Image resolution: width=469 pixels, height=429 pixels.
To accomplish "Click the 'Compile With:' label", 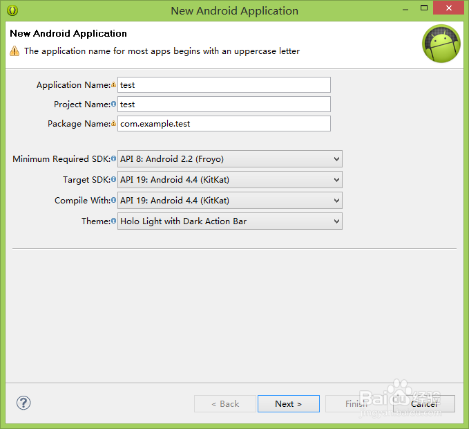I will click(x=83, y=200).
